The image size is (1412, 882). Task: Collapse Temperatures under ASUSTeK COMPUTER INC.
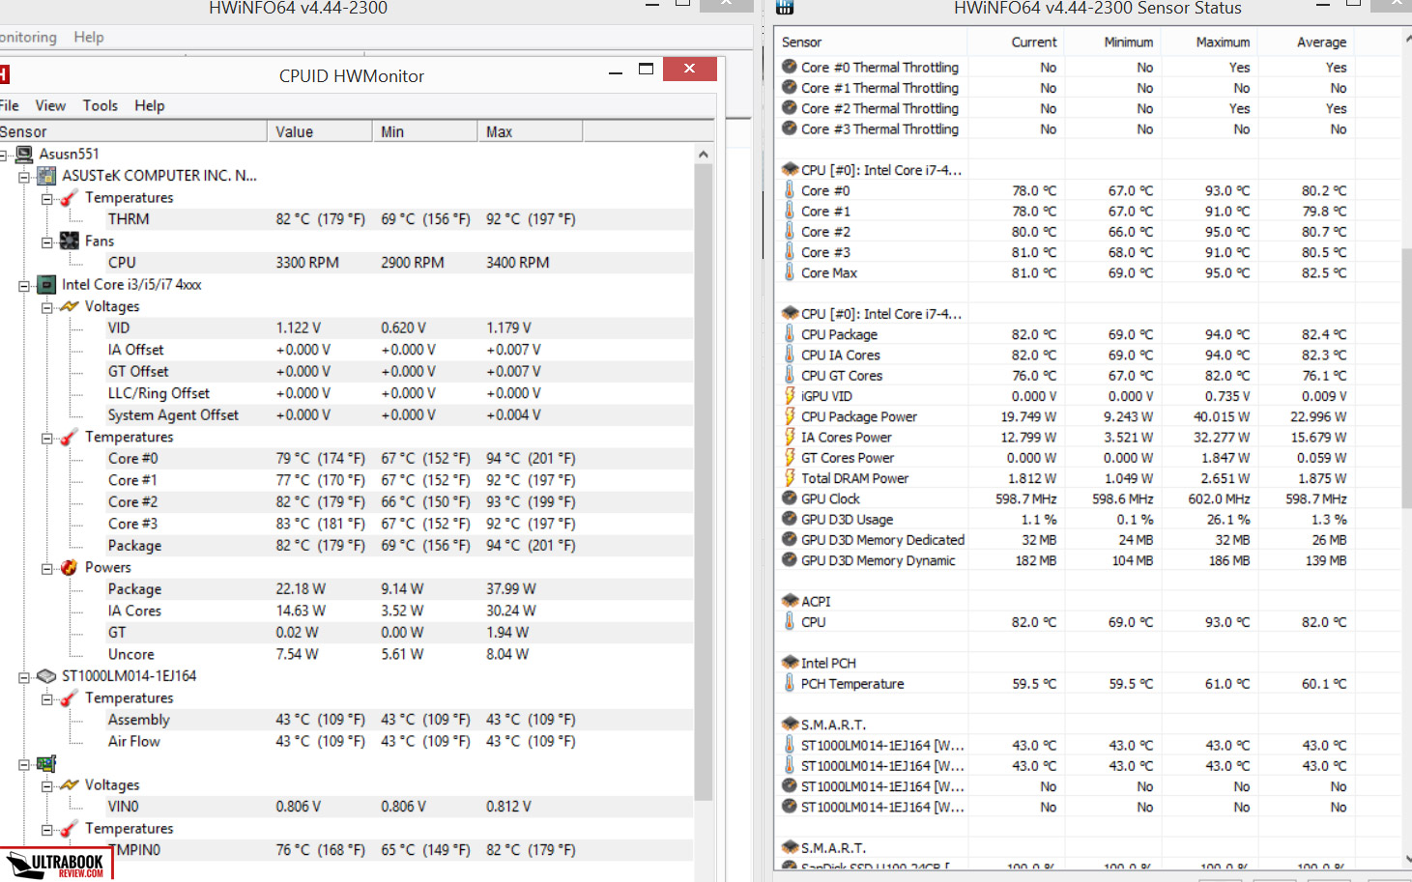(x=46, y=198)
